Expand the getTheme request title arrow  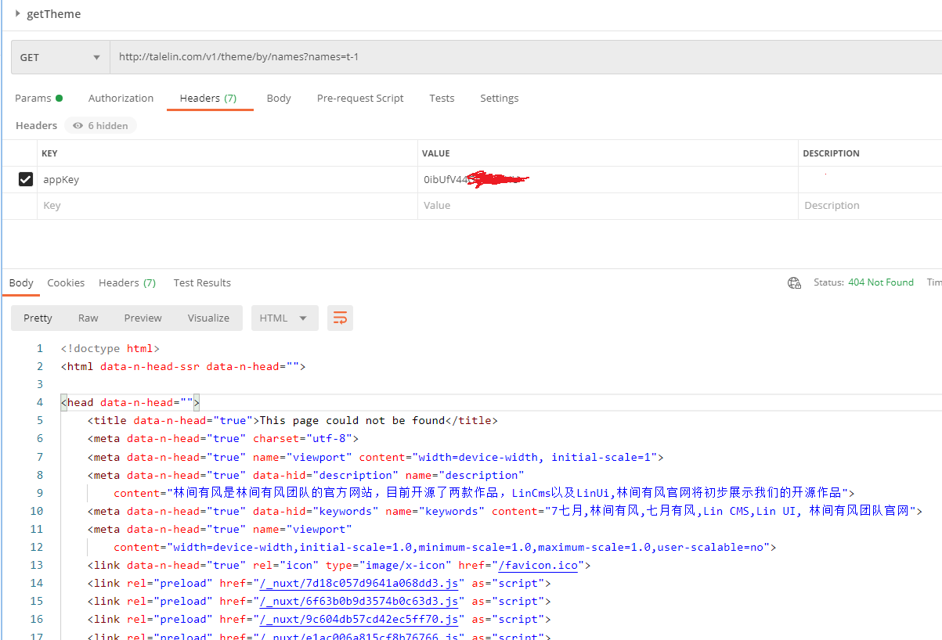(18, 13)
